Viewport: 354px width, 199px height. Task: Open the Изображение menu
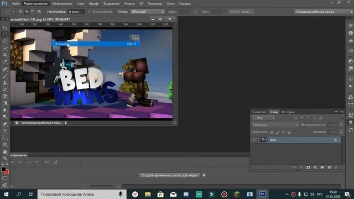coord(62,4)
